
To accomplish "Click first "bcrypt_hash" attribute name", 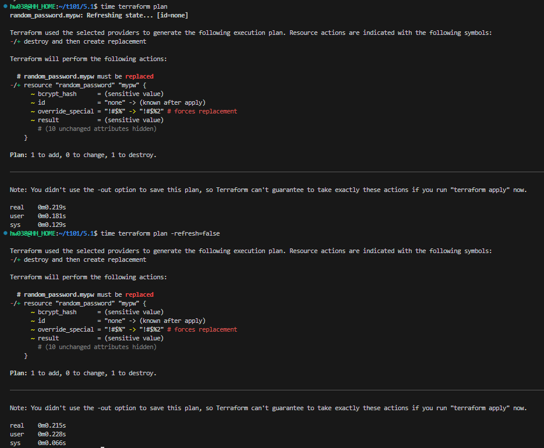I will (57, 94).
